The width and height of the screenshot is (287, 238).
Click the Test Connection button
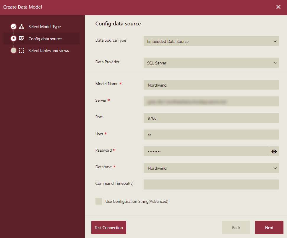point(108,227)
